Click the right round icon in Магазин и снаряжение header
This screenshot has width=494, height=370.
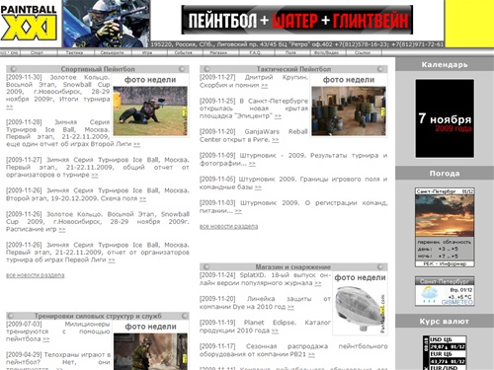[380, 266]
